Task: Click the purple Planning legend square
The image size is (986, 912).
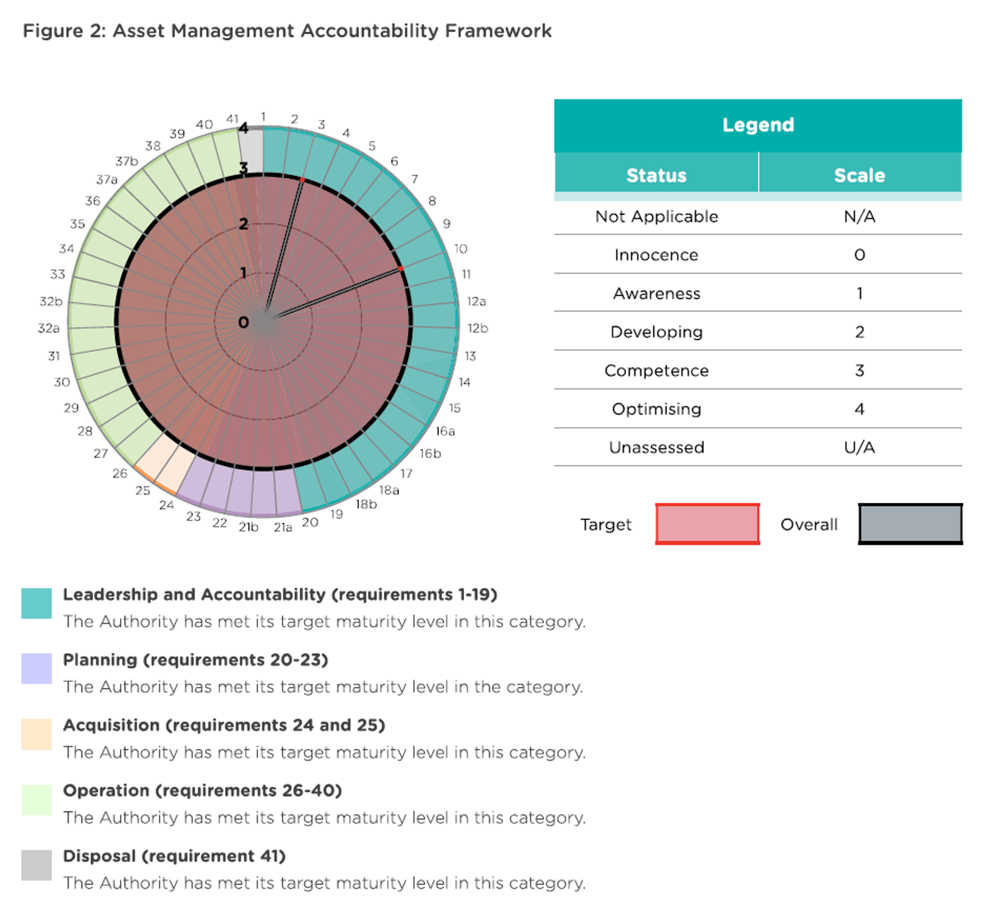Action: coord(37,669)
